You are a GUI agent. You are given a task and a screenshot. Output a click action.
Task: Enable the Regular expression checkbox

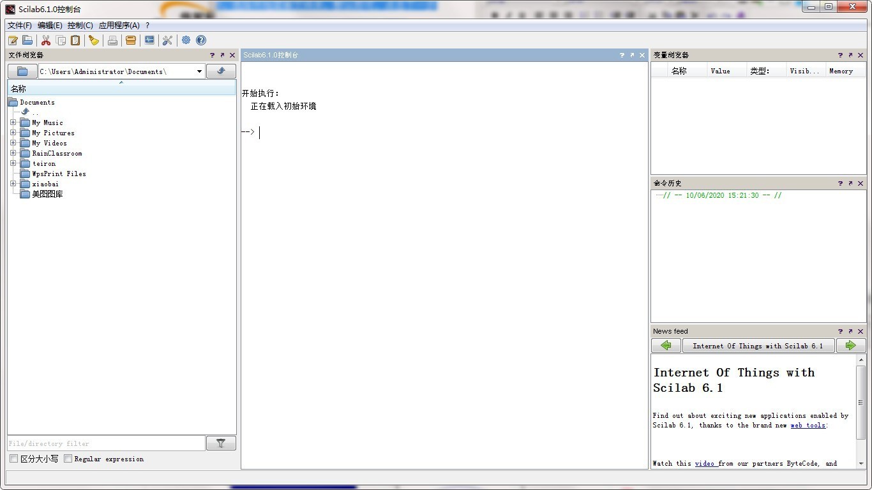coord(68,459)
